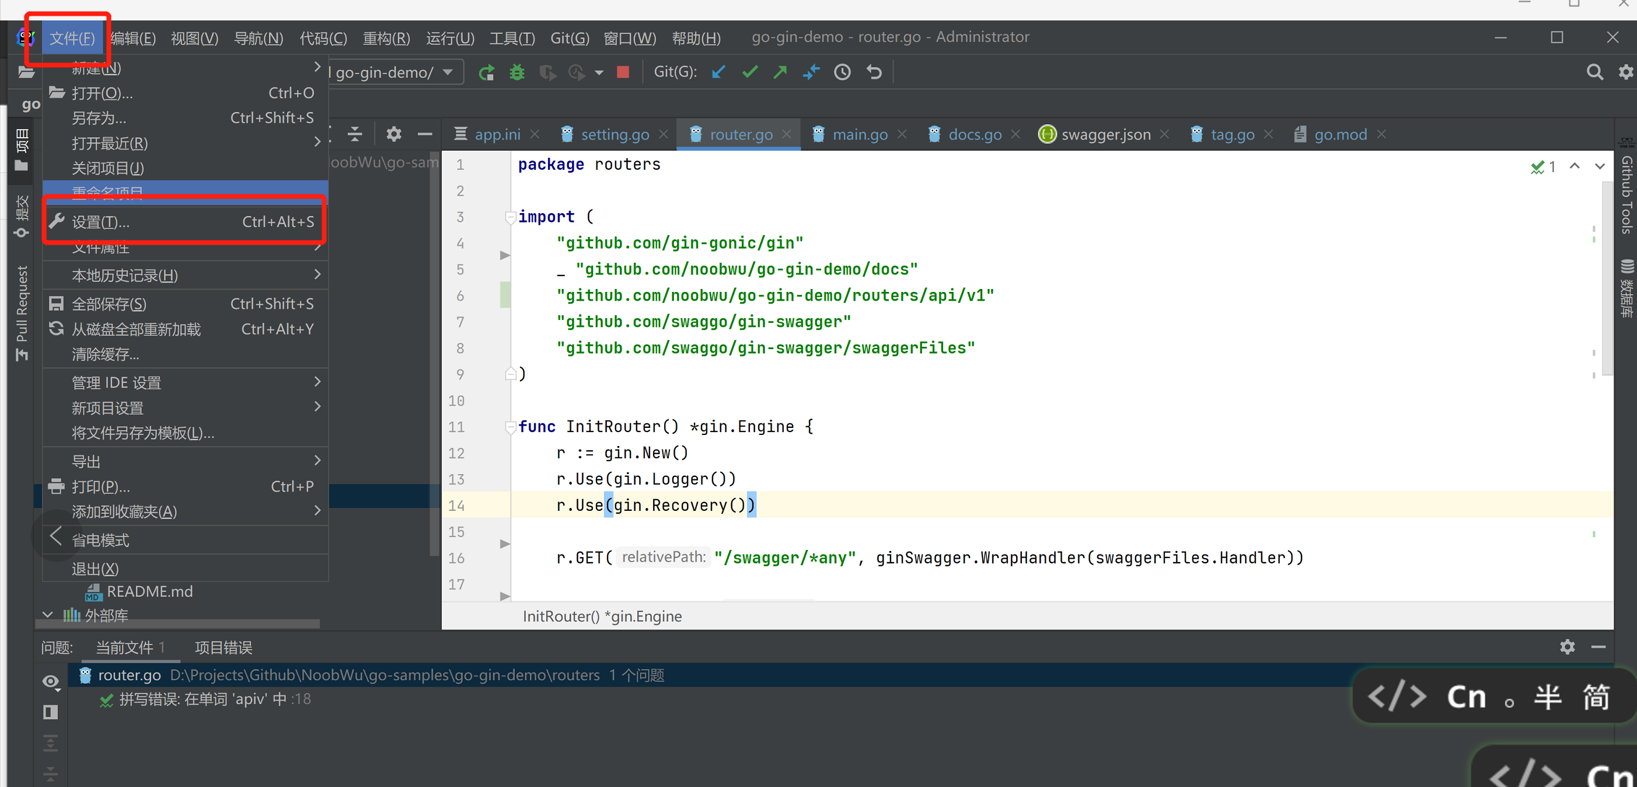Click the Git push green arrow icon
1637x787 pixels.
(x=780, y=72)
